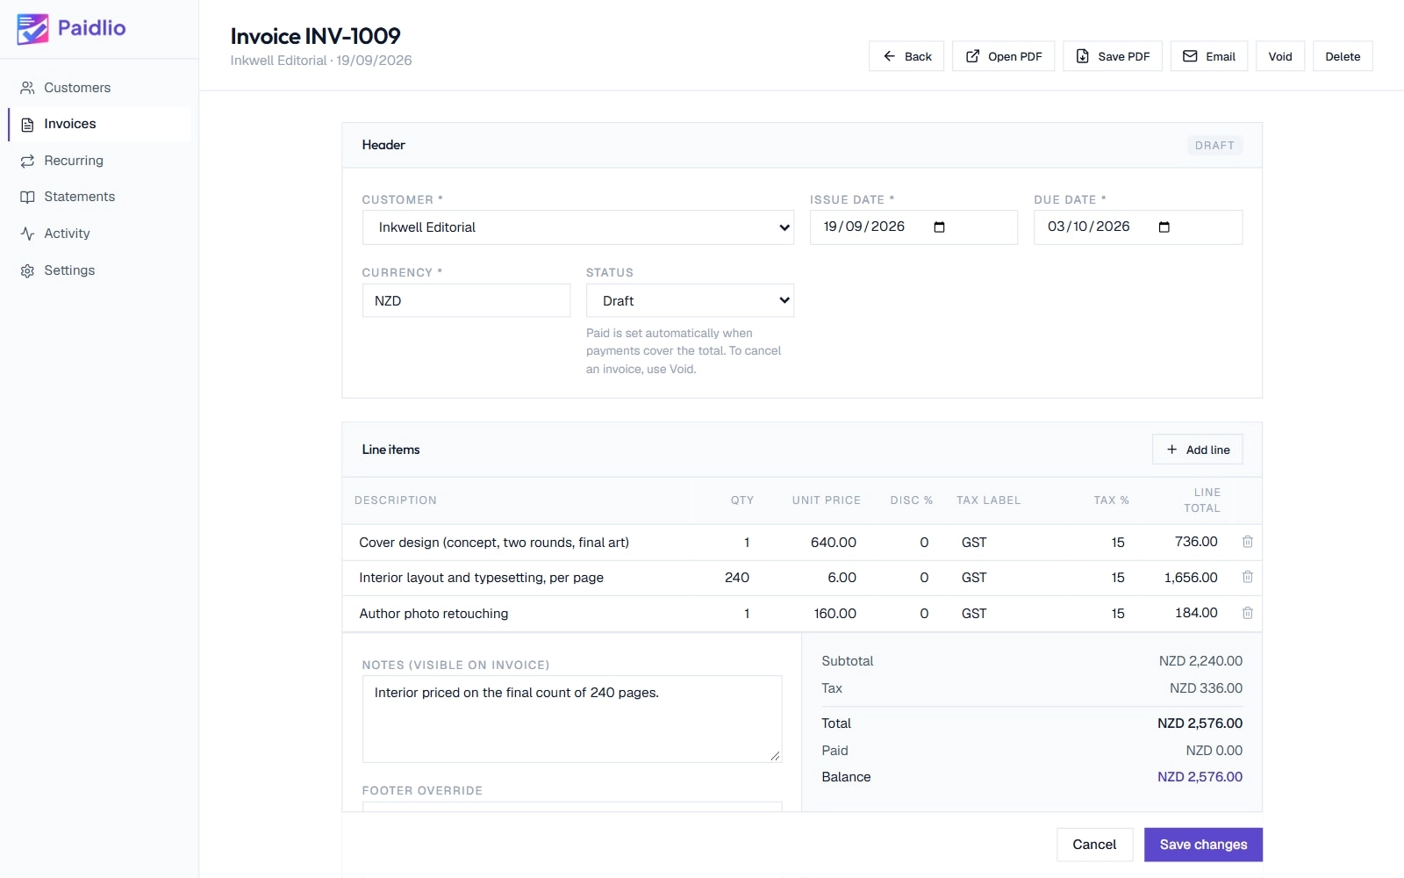Viewport: 1404px width, 878px height.
Task: Click the Currency field with NZD
Action: pos(466,300)
